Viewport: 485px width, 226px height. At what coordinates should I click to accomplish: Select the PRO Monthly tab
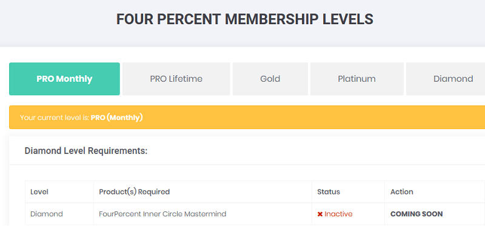pyautogui.click(x=64, y=79)
